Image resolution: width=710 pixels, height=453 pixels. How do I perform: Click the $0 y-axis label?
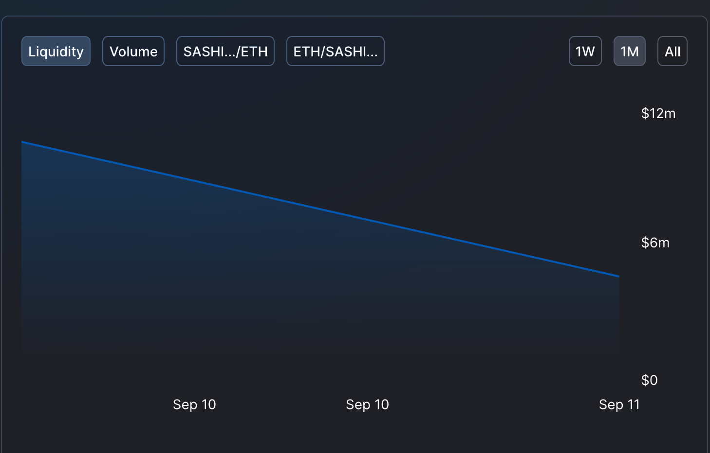650,380
